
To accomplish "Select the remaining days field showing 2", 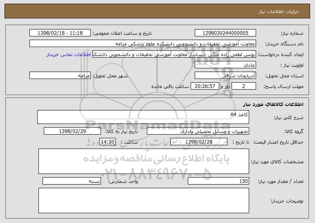I will point(244,86).
